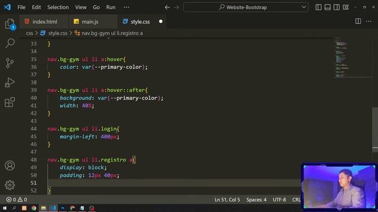
Task: Open the Windows Start button
Action: coord(5,208)
